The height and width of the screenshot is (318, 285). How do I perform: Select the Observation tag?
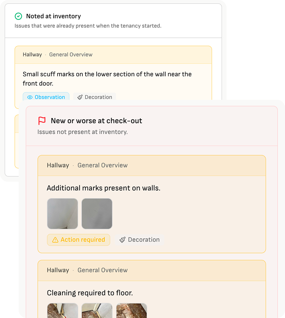point(46,97)
